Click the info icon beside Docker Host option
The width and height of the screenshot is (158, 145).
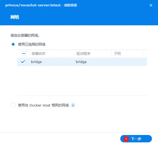[73, 105]
